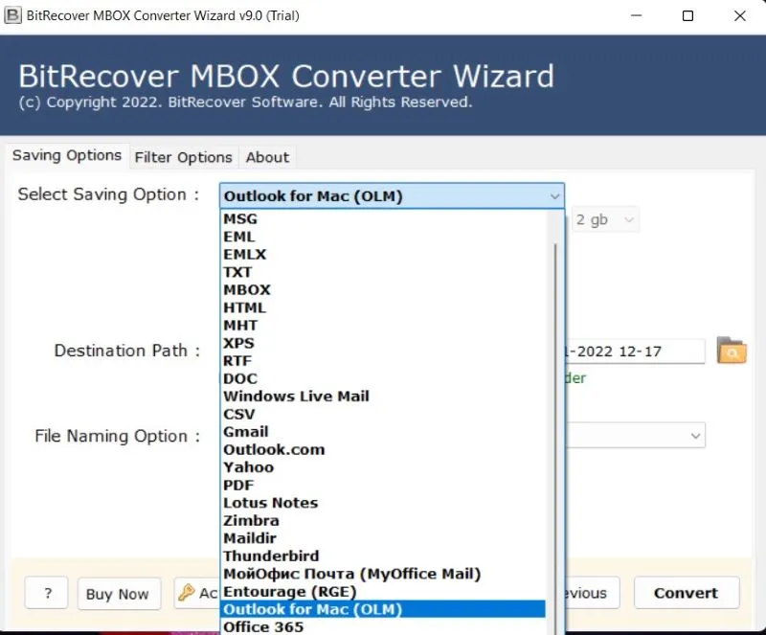Select Office 365 option

click(384, 626)
